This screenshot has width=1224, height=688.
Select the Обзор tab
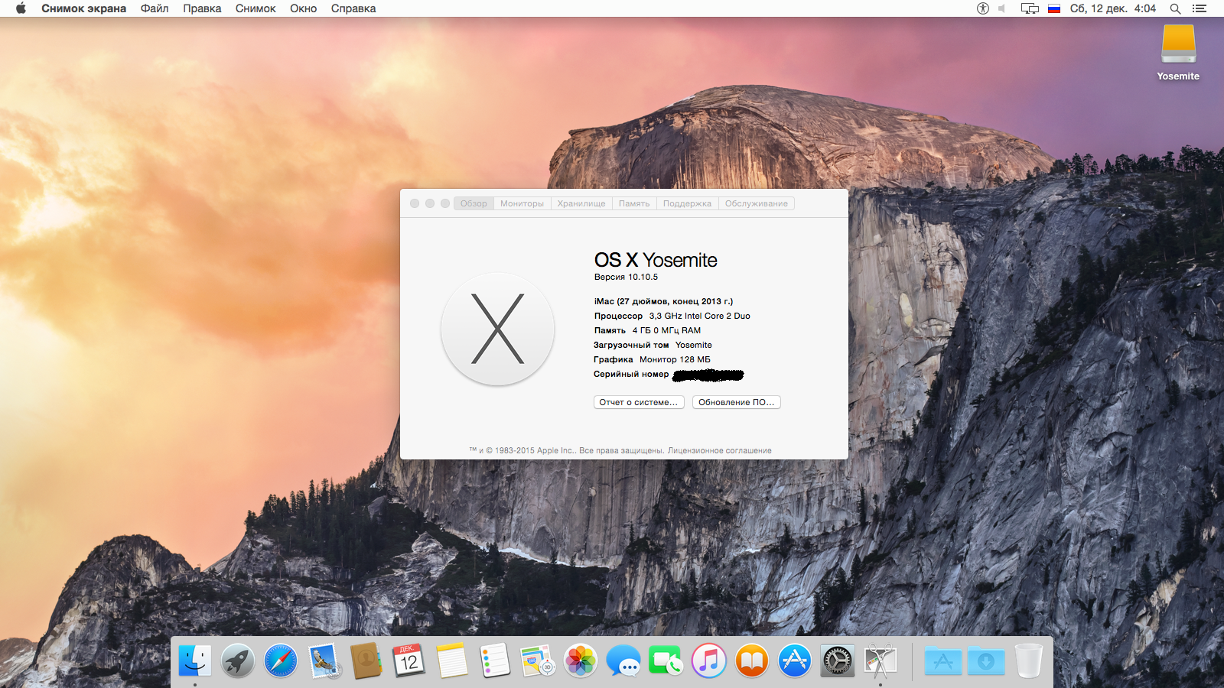pos(474,203)
